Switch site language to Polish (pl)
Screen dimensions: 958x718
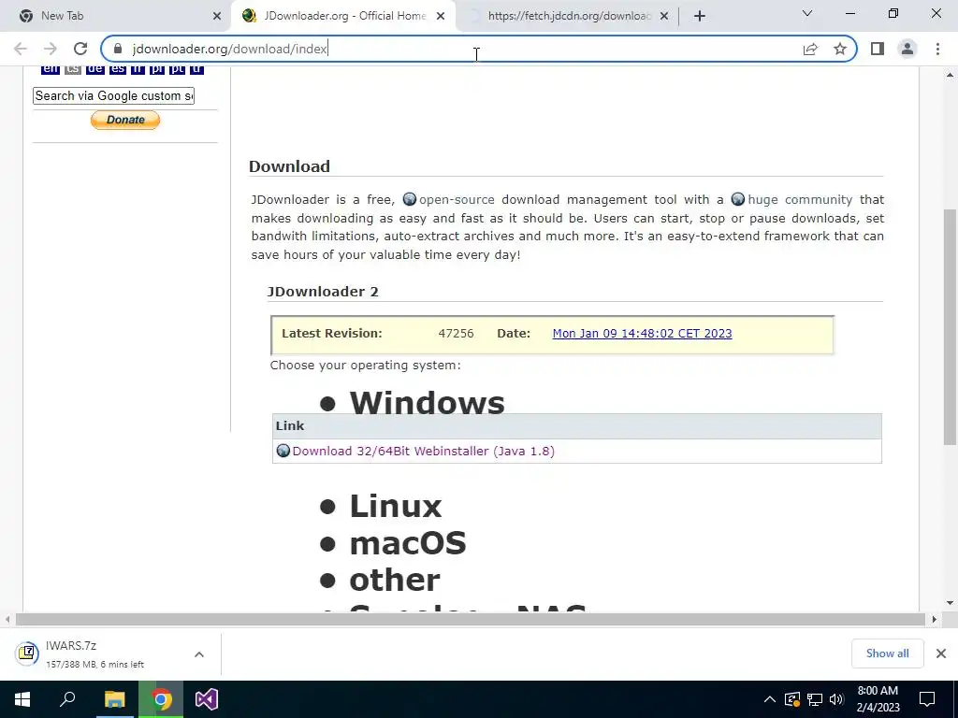(x=157, y=69)
